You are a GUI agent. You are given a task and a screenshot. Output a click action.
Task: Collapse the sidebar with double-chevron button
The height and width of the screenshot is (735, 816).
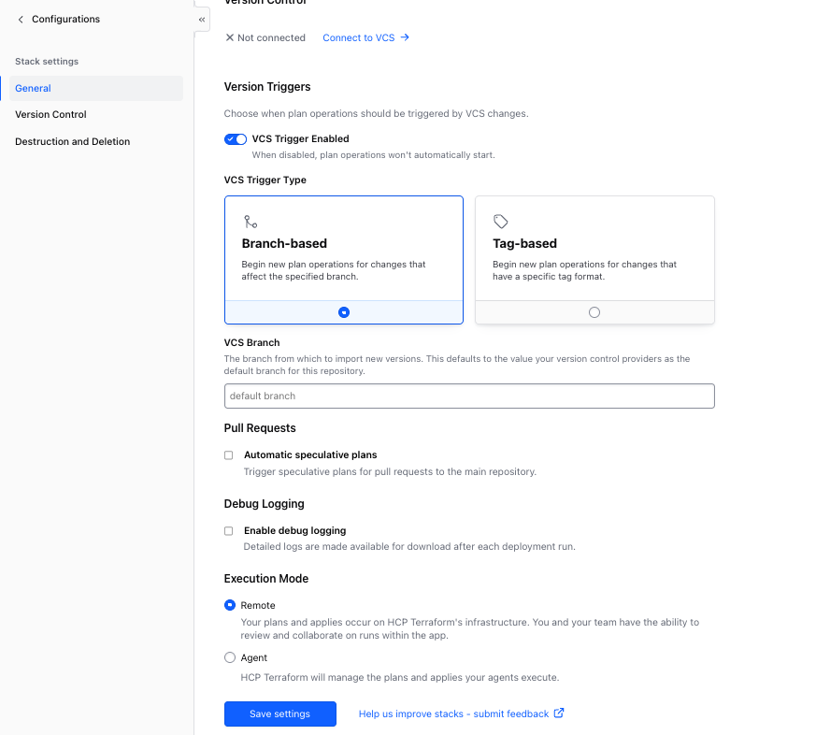click(202, 20)
